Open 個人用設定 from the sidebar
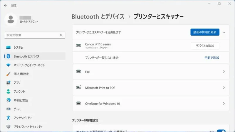 (21, 74)
